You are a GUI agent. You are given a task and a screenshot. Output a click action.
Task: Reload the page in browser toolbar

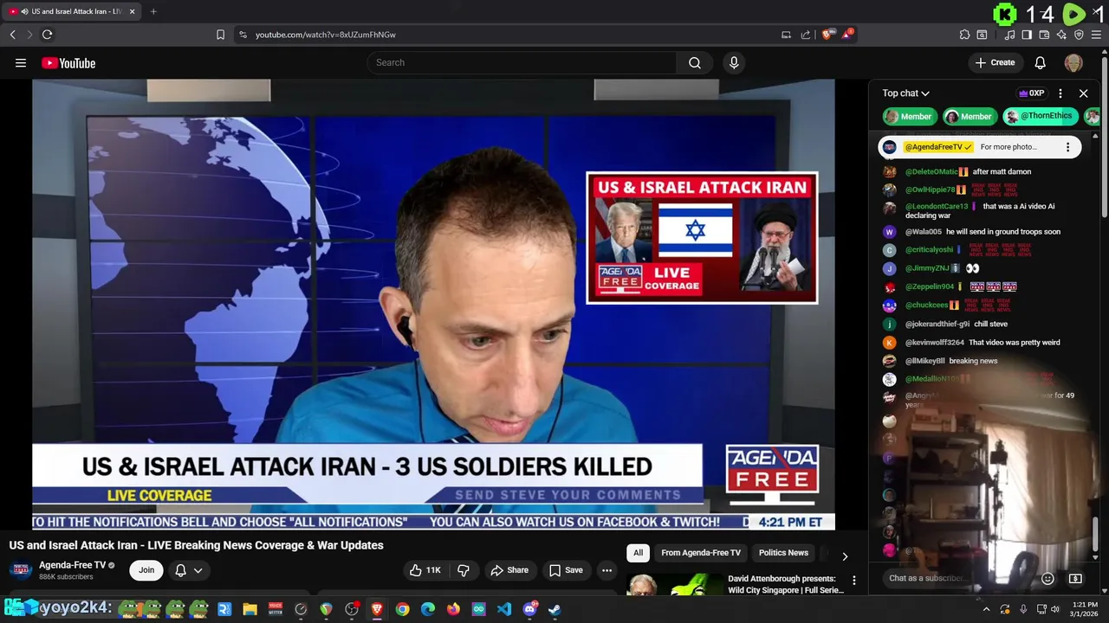click(47, 35)
